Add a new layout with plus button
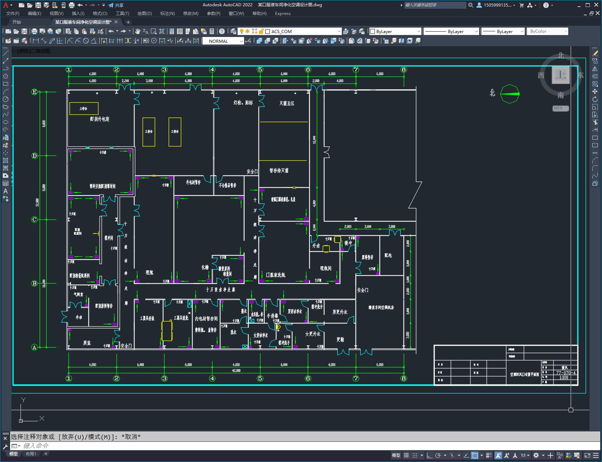 coord(46,454)
